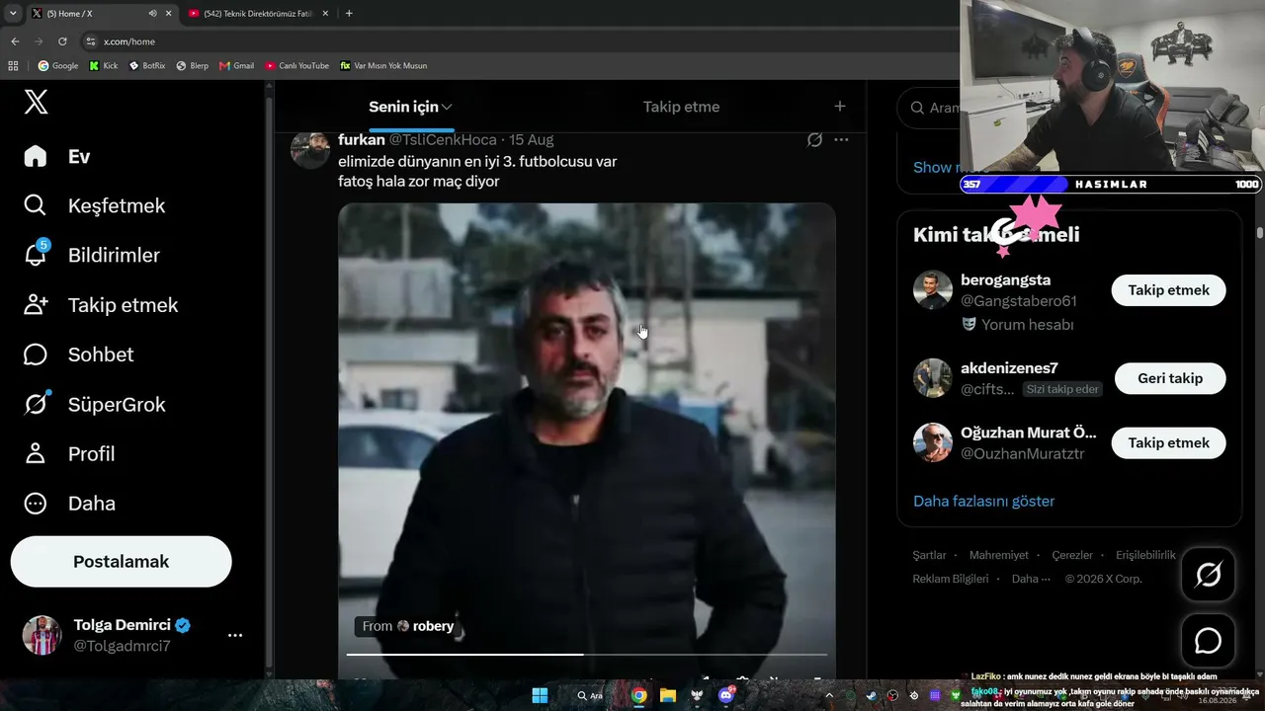Open the BotRix bookmark
This screenshot has width=1265, height=711.
pos(147,65)
